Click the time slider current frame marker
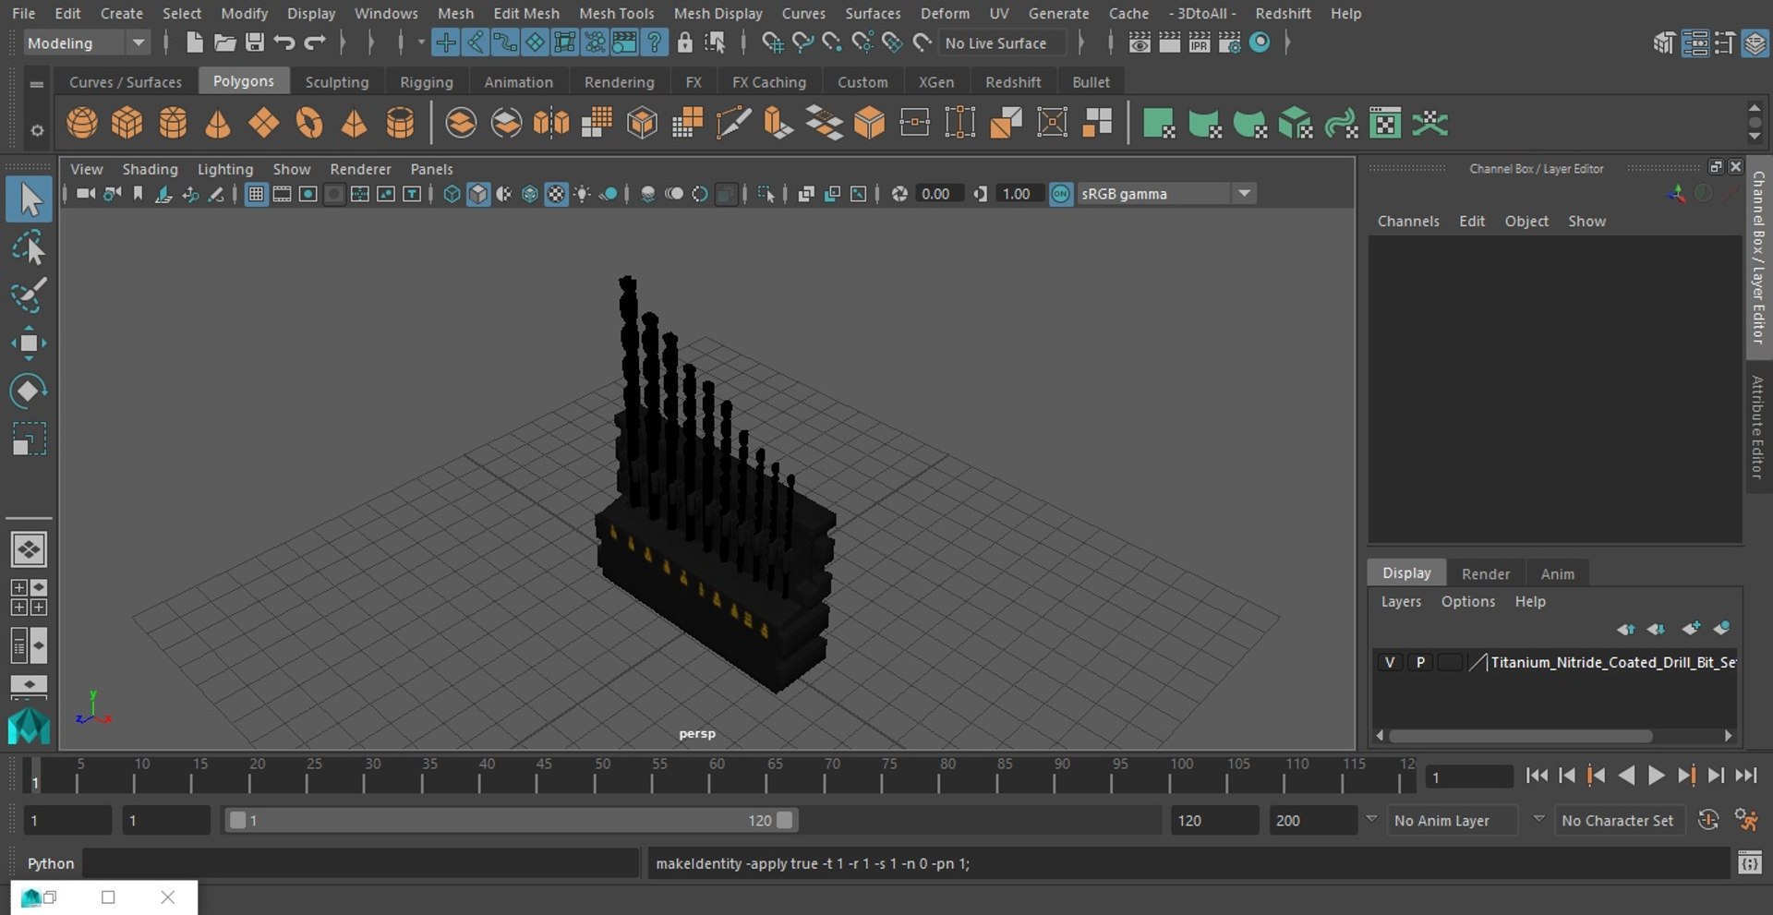 pos(35,776)
